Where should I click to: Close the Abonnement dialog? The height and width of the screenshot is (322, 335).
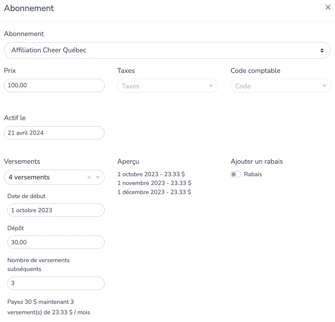[x=328, y=7]
